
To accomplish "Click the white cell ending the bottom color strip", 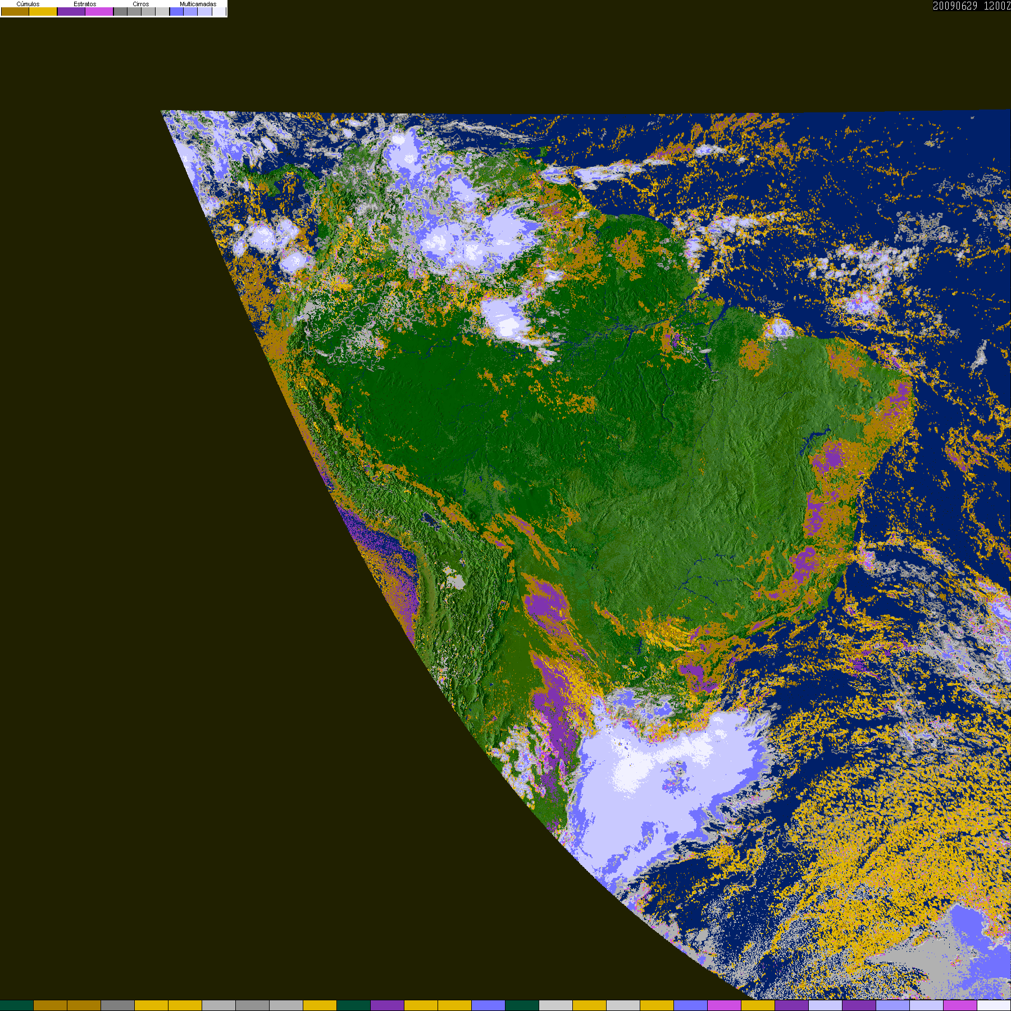I will 994,1005.
